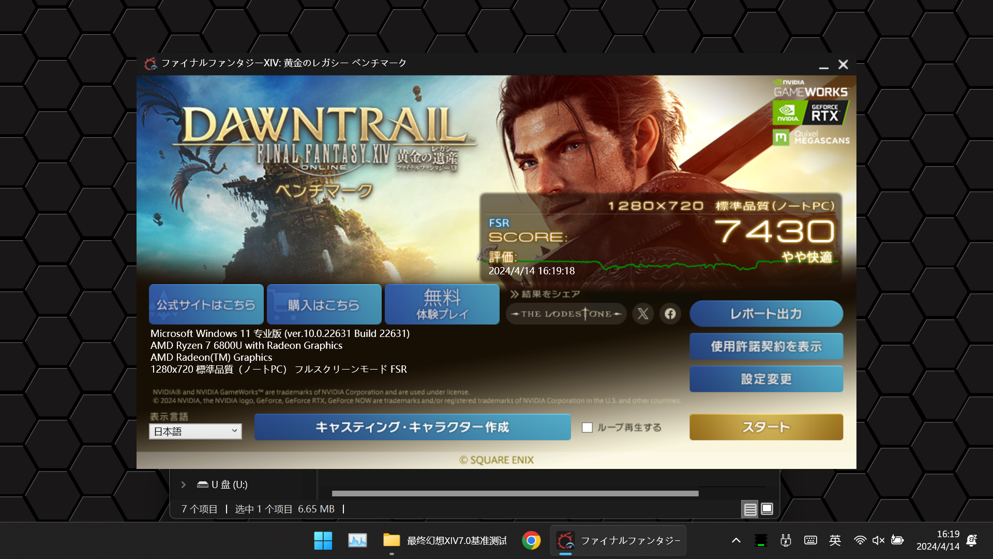The image size is (993, 559).
Task: Show hidden system tray icons
Action: click(735, 540)
